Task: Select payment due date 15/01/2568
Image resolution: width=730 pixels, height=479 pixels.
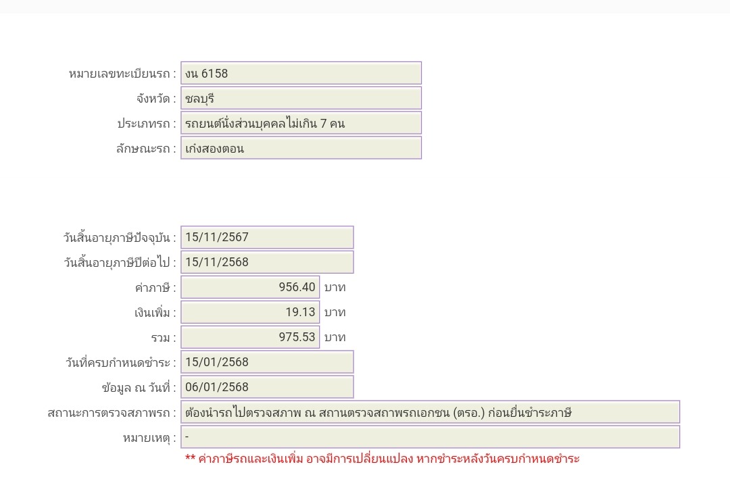Action: (267, 362)
